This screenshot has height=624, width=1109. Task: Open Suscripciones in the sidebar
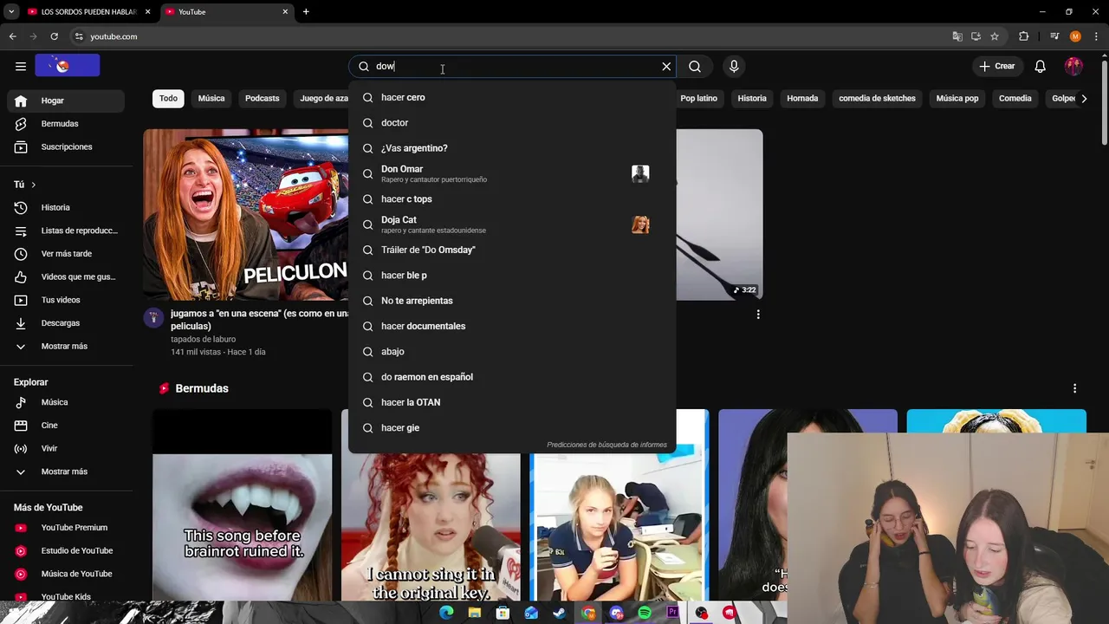pyautogui.click(x=66, y=146)
